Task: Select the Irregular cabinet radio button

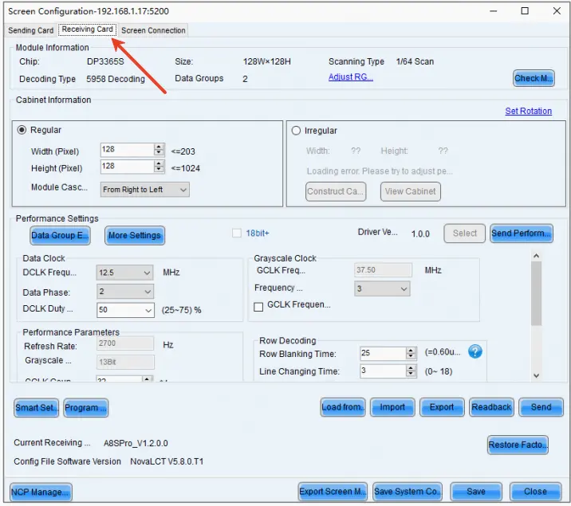Action: (297, 131)
